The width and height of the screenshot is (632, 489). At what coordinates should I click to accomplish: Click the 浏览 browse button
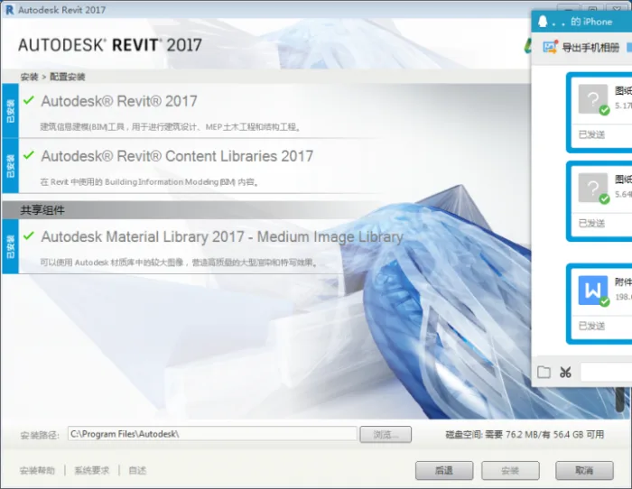(x=386, y=434)
